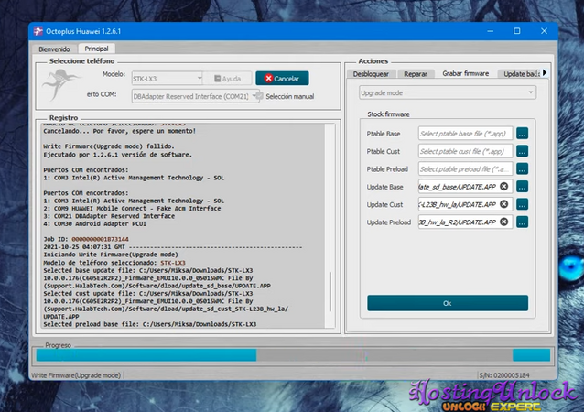Open the Modelo dropdown showing STK-LX3

pos(166,78)
